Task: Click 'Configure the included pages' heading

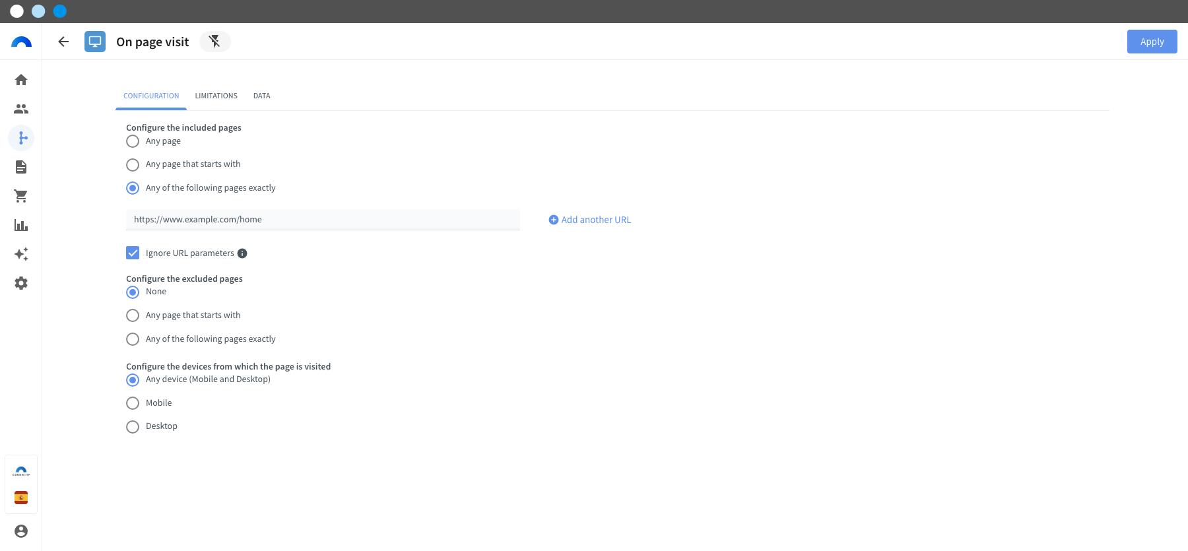Action: (x=183, y=127)
